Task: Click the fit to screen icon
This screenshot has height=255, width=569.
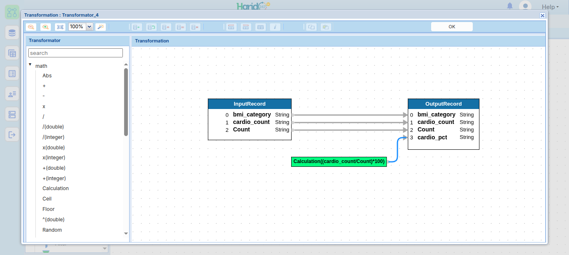Action: pos(60,27)
